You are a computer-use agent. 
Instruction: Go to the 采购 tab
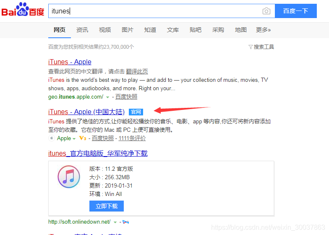coord(218,30)
